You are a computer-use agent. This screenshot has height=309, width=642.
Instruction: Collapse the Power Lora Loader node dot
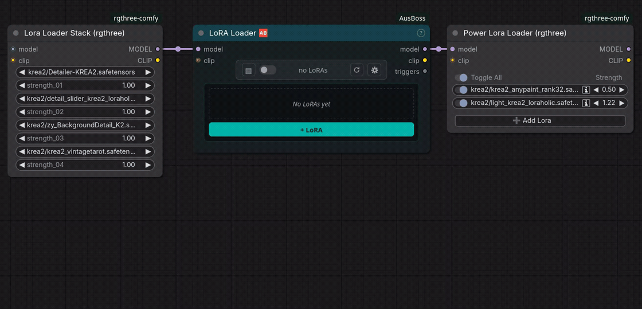coord(455,33)
